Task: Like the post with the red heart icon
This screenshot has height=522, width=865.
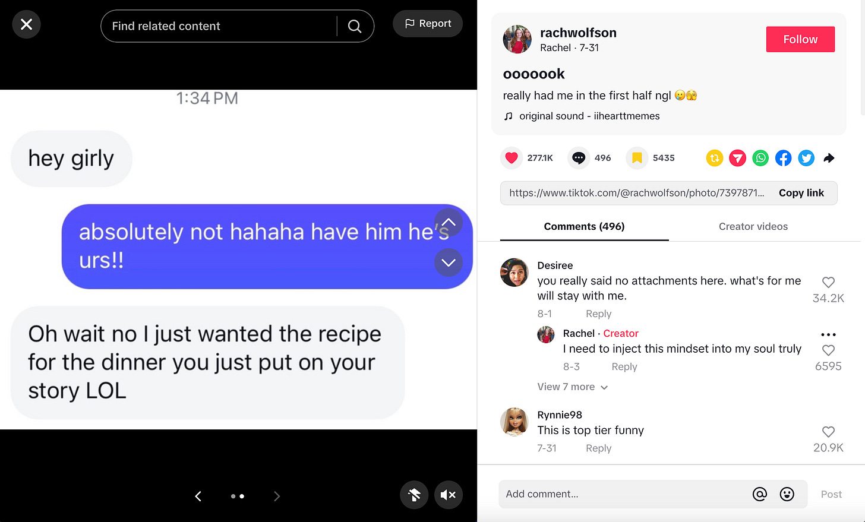Action: point(512,158)
